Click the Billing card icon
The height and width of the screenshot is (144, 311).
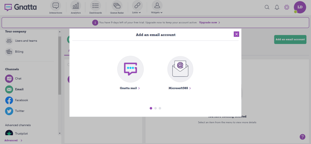tap(9, 52)
